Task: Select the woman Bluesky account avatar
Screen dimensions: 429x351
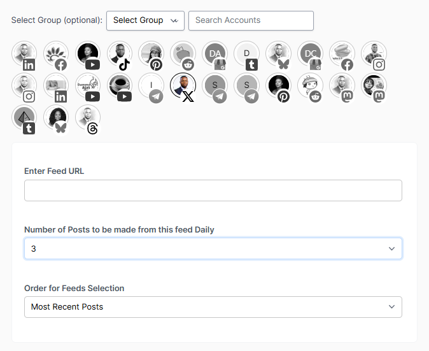Action: pyautogui.click(x=56, y=117)
